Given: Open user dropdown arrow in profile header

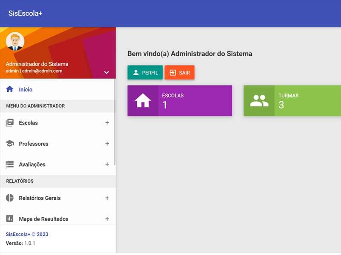Looking at the screenshot, I should click(107, 72).
